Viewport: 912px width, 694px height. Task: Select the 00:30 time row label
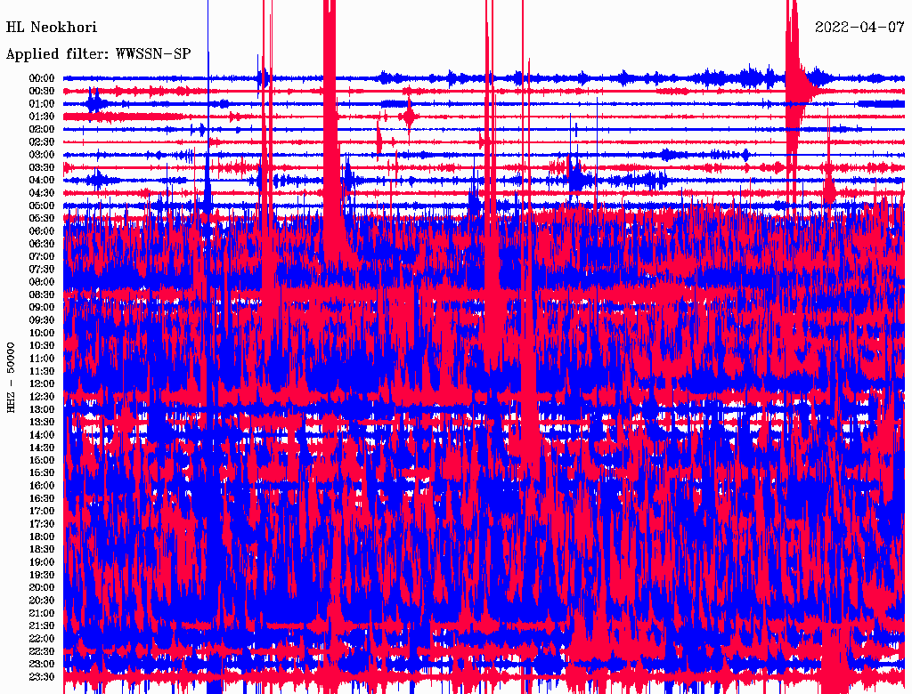click(x=42, y=91)
